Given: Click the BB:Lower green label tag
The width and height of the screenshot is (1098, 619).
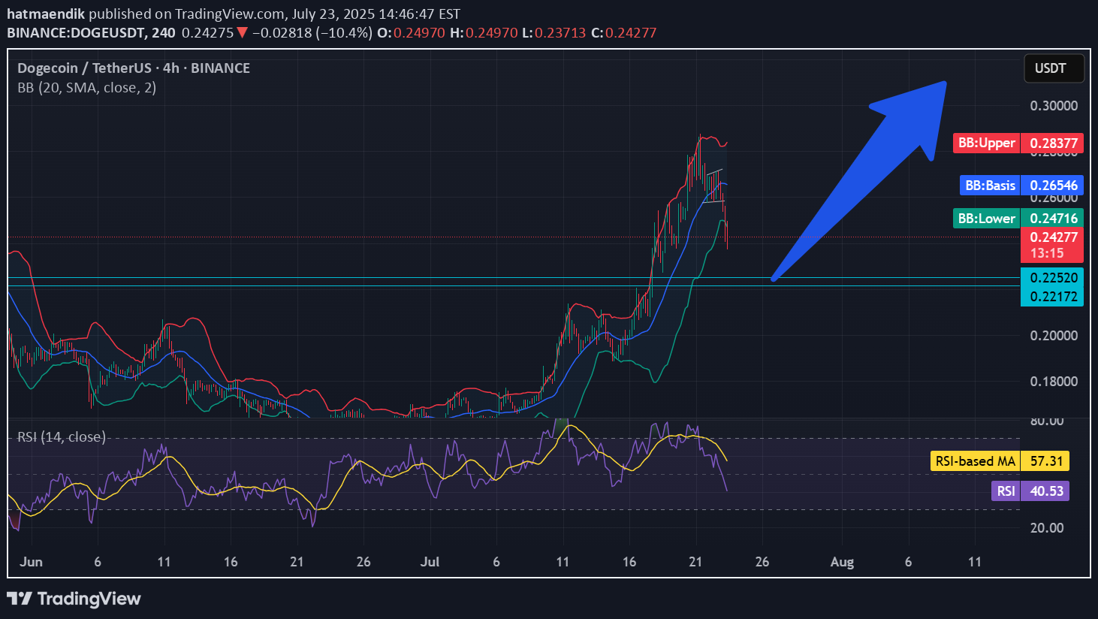Looking at the screenshot, I should tap(986, 219).
